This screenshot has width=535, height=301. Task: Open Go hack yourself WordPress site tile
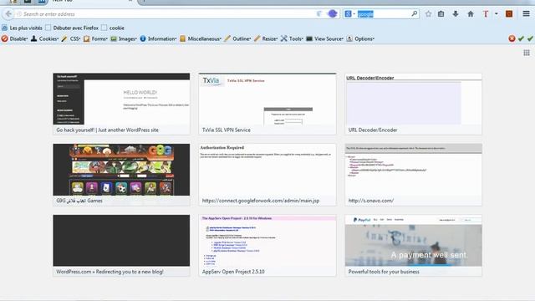coord(121,104)
